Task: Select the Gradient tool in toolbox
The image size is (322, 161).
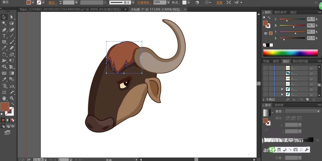Action: click(12, 73)
